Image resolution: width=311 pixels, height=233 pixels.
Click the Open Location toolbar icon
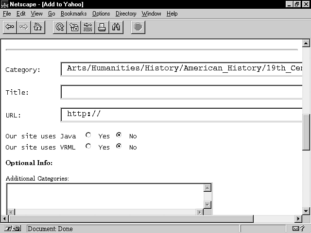88,27
